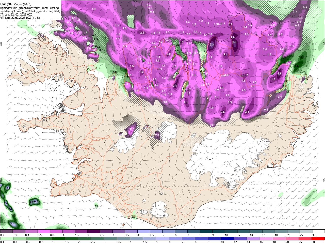Screen dimensions: 325x244
Task: Click the red swatch ending the bottom legend row
Action: [318, 238]
